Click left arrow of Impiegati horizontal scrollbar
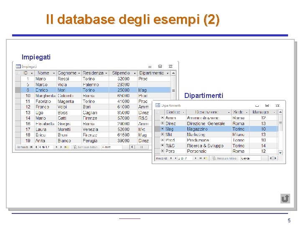 132,147
